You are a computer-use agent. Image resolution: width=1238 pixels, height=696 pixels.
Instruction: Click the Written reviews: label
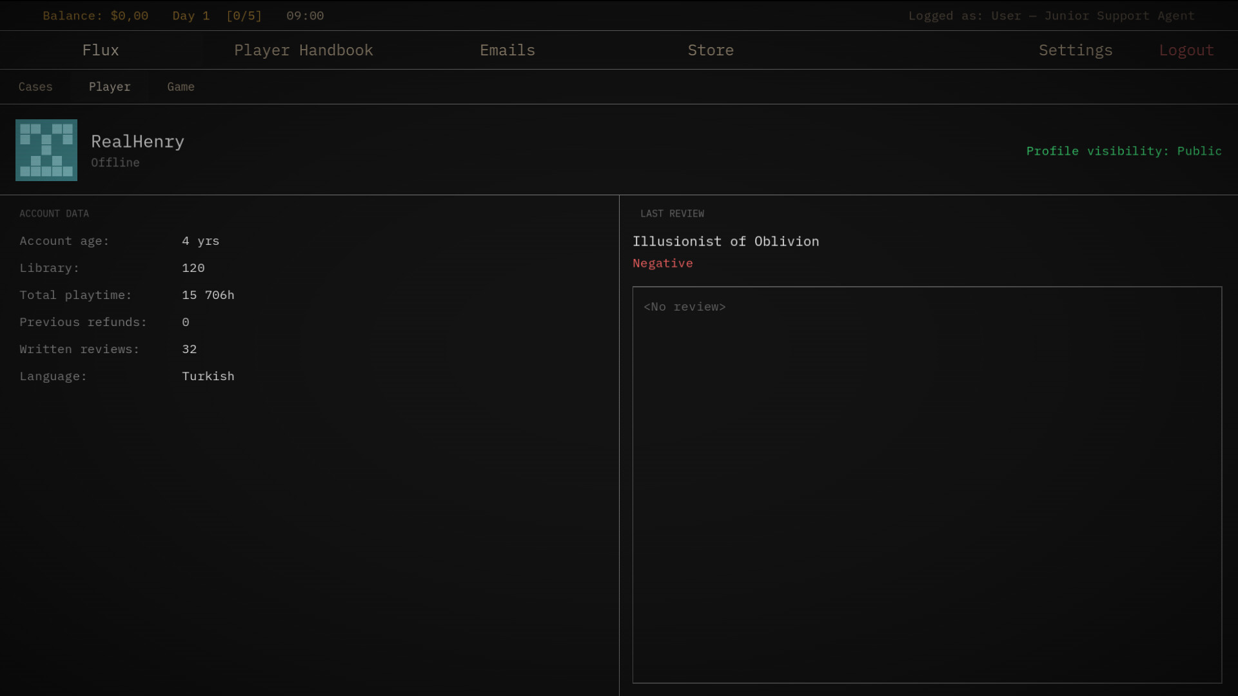point(79,349)
